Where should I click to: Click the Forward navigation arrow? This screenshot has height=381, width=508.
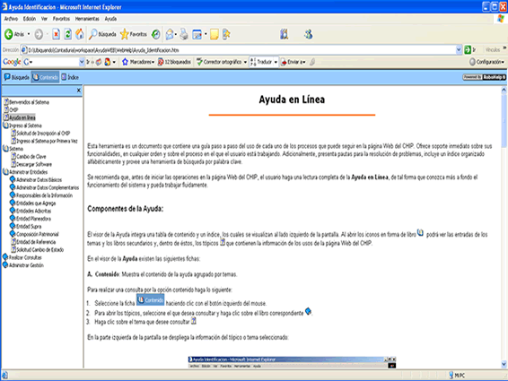pyautogui.click(x=39, y=34)
